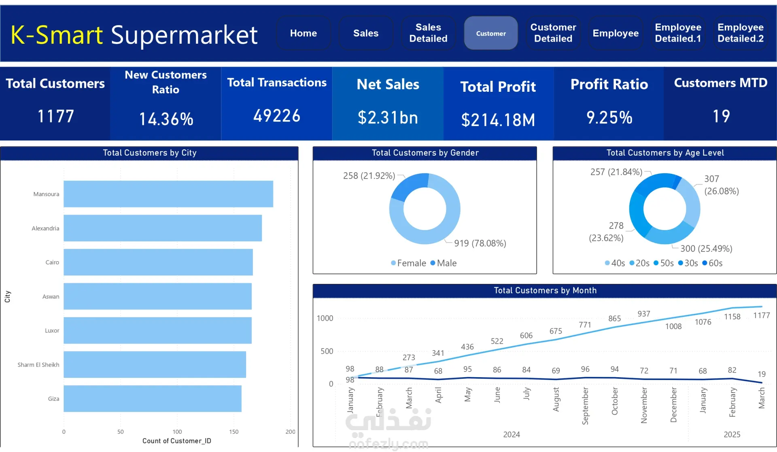
Task: Open the Employee page button
Action: pos(615,33)
